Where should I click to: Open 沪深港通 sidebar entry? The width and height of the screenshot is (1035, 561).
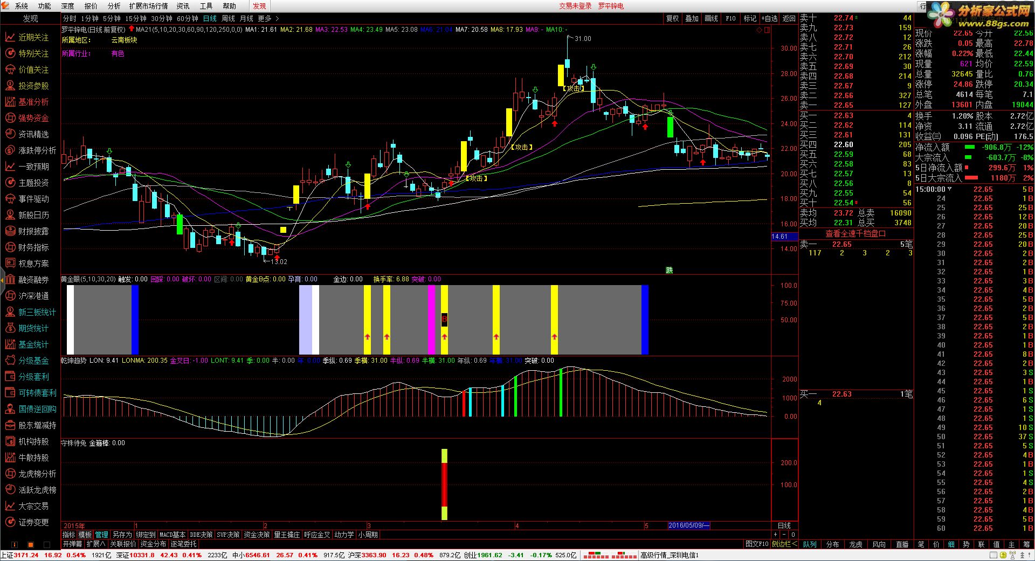pyautogui.click(x=27, y=296)
